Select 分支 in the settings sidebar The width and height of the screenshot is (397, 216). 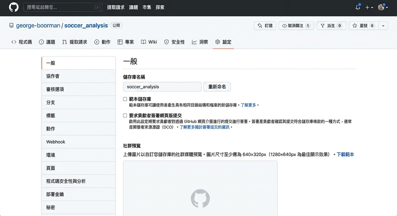tap(78, 102)
